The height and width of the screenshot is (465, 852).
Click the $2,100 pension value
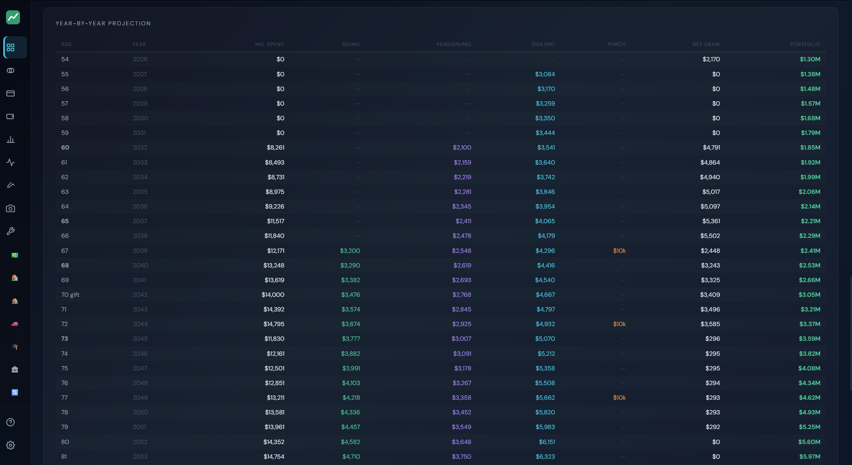462,148
